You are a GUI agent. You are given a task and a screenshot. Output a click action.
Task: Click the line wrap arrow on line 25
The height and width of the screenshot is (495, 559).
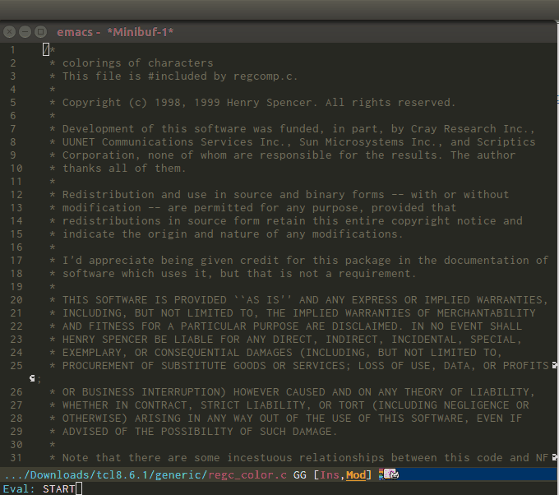click(x=554, y=365)
